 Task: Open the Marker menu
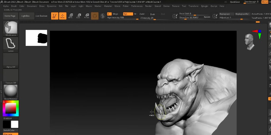point(98,6)
